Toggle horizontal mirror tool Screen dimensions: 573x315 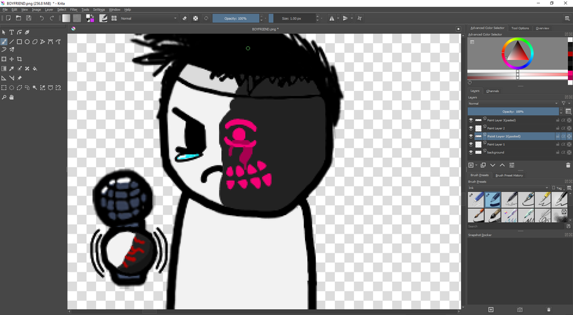point(332,18)
